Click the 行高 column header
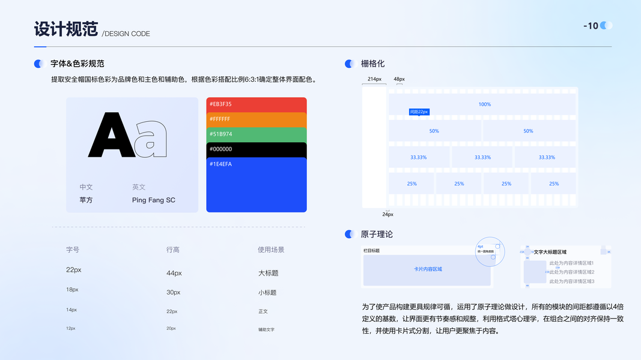Viewport: 641px width, 360px height. coord(172,250)
